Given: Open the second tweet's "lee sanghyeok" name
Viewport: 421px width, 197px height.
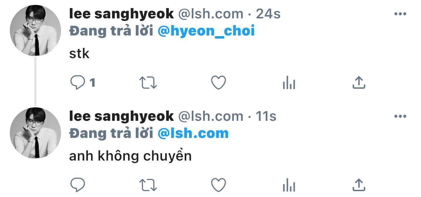Looking at the screenshot, I should tap(121, 116).
